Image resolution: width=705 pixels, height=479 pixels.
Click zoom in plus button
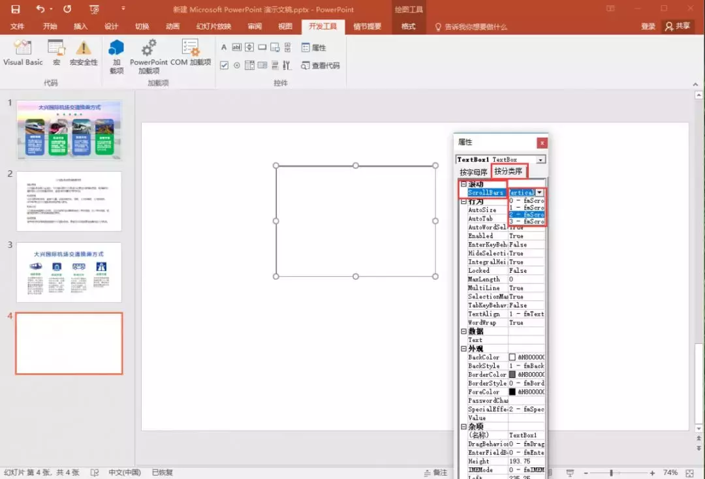pos(652,473)
